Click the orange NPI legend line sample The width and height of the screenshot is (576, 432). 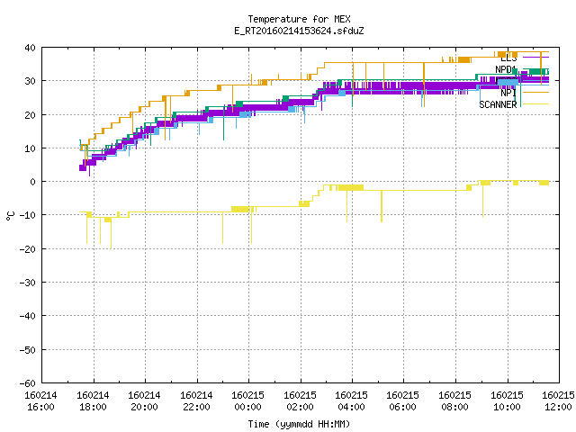point(535,92)
